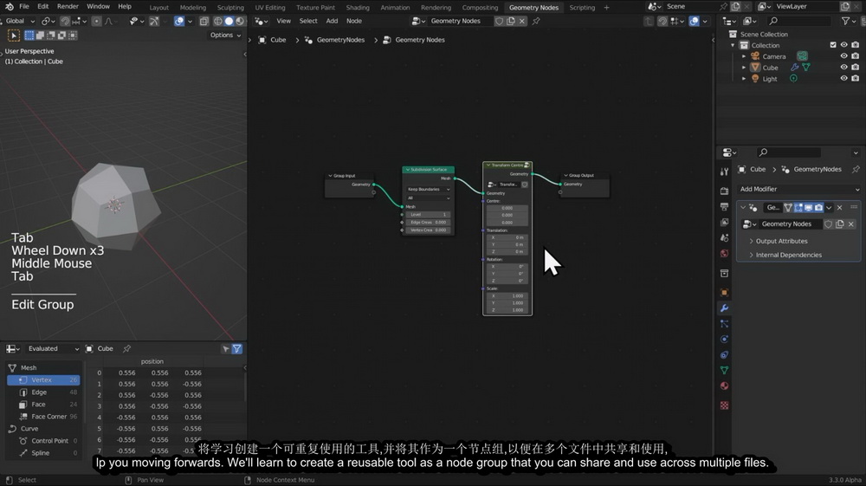The image size is (866, 486).
Task: Unlink the Geometry Nodes group in the header
Action: click(x=522, y=21)
